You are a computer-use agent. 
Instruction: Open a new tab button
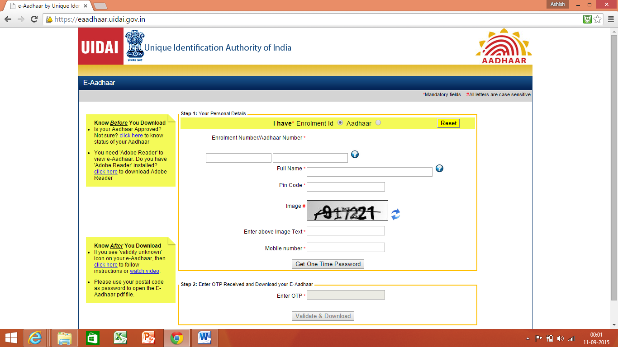point(100,6)
